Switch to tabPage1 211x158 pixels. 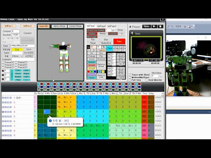tap(91, 26)
